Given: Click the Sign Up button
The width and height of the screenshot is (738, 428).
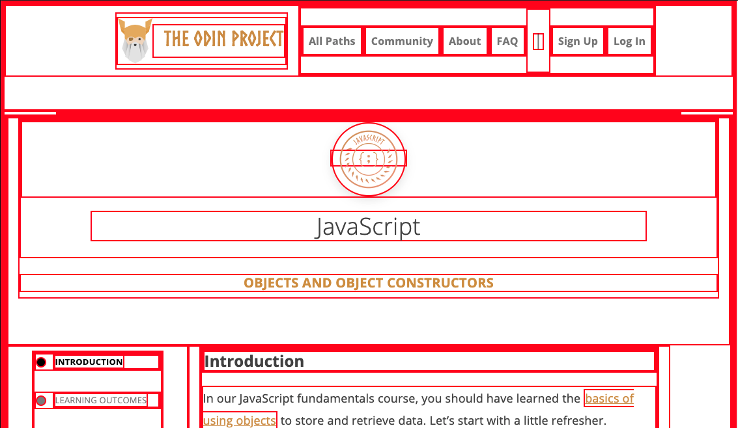Looking at the screenshot, I should [x=577, y=40].
